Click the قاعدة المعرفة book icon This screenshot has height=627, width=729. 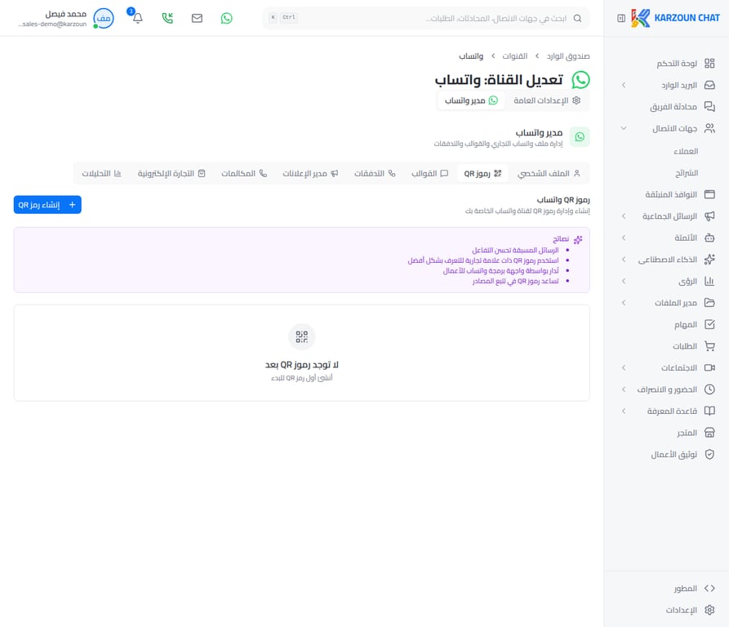pos(709,411)
